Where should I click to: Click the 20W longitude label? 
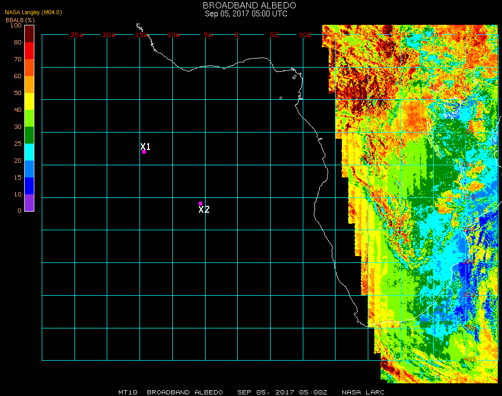109,35
